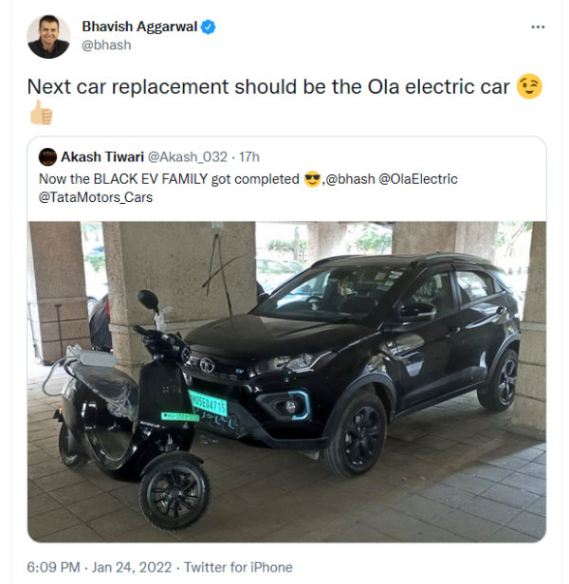The height and width of the screenshot is (584, 569).
Task: Click the Twitter for iPhone source label
Action: 238,567
